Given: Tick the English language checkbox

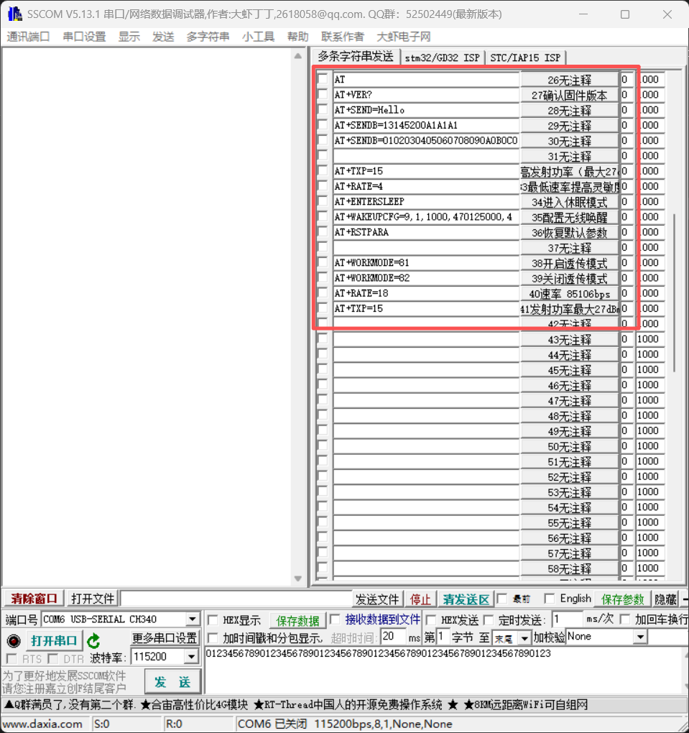Looking at the screenshot, I should pos(550,599).
